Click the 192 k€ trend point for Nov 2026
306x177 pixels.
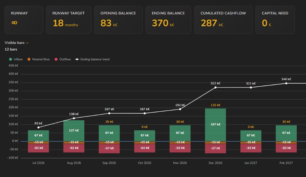(180, 109)
